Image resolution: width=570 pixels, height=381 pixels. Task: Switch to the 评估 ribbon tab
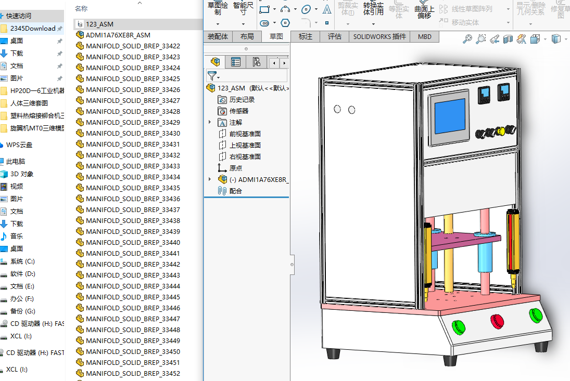click(335, 36)
